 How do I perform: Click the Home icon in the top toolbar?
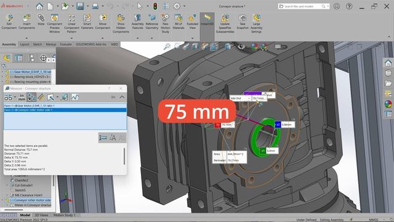(x=39, y=6)
